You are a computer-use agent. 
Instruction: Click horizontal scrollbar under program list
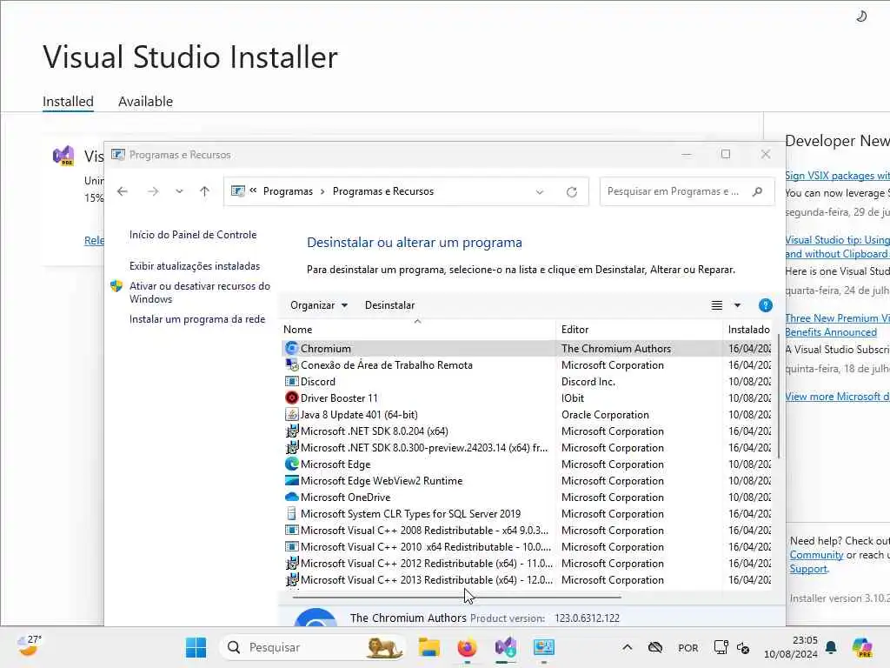(x=456, y=597)
